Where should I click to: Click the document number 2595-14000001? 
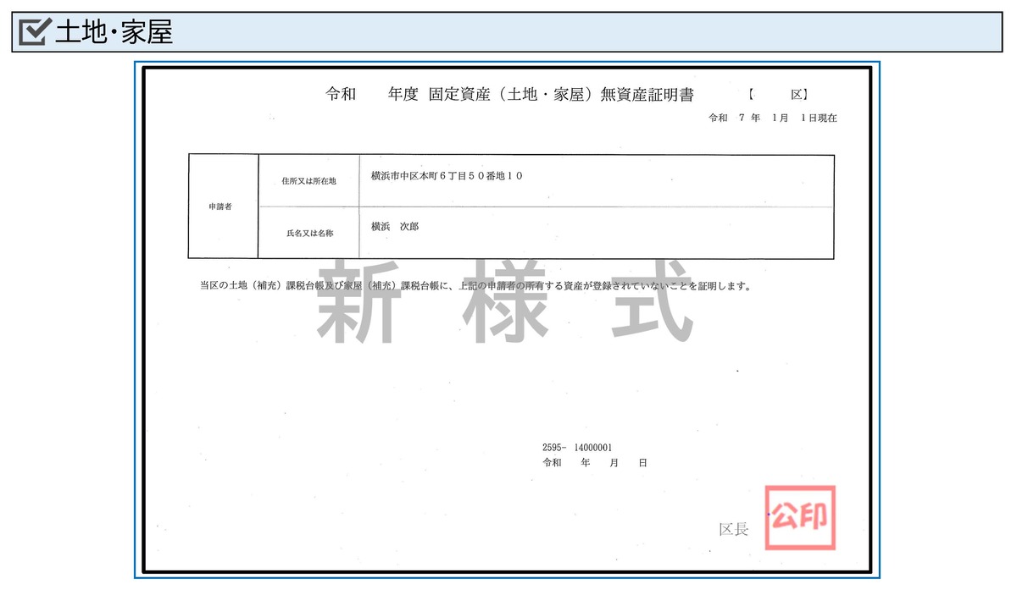point(579,446)
